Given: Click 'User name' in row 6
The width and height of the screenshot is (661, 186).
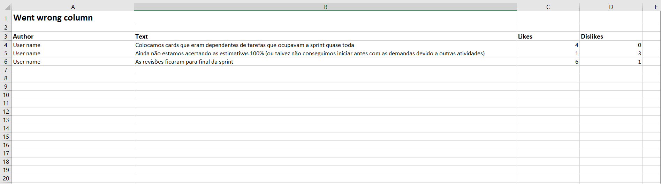Looking at the screenshot, I should [x=27, y=62].
